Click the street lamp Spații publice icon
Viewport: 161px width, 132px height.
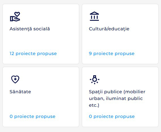click(x=95, y=80)
